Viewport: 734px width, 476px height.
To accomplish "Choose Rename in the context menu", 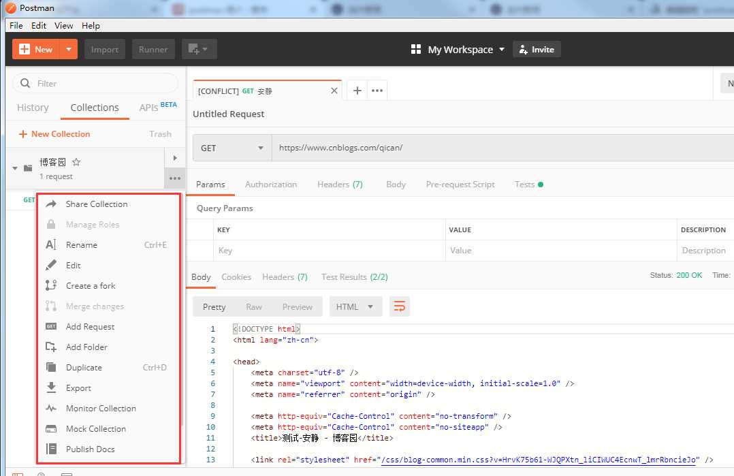I will point(109,244).
